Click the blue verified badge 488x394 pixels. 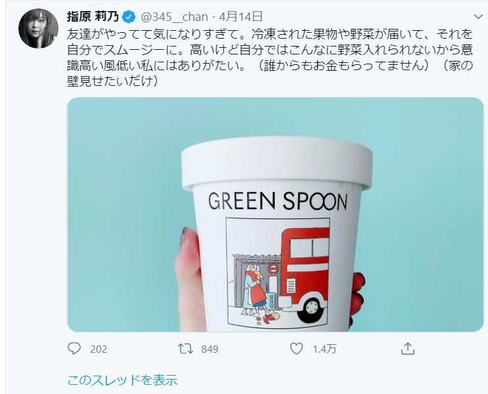click(x=129, y=17)
